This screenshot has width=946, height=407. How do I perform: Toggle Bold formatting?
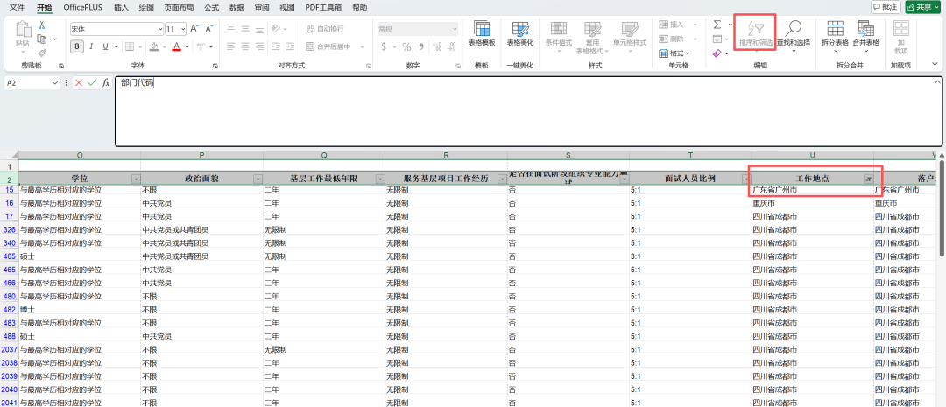click(76, 46)
